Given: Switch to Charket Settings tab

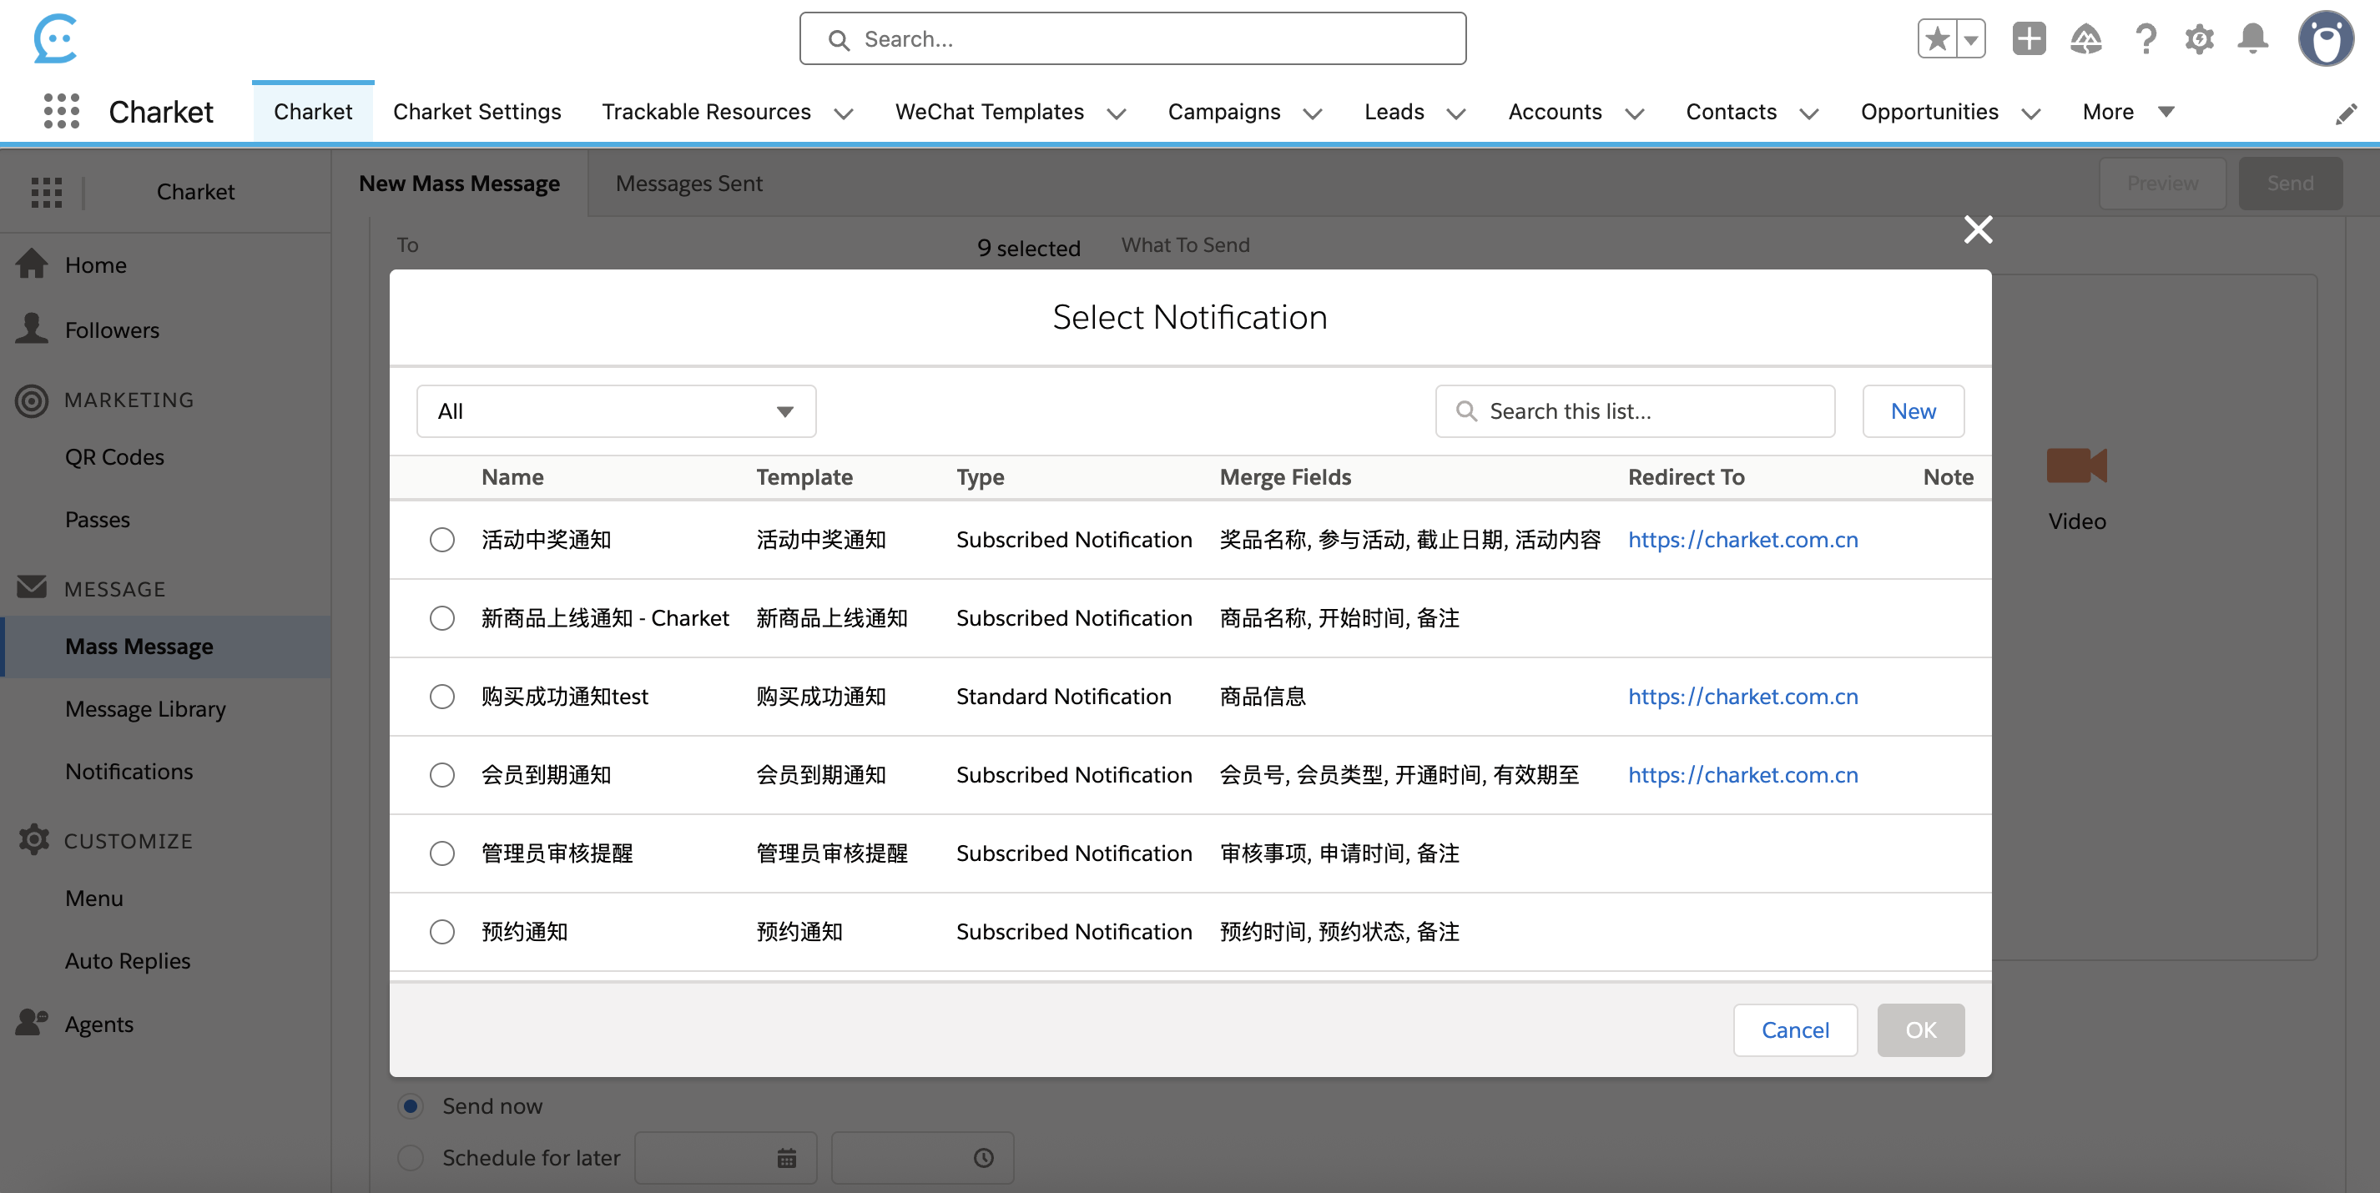Looking at the screenshot, I should (x=477, y=112).
